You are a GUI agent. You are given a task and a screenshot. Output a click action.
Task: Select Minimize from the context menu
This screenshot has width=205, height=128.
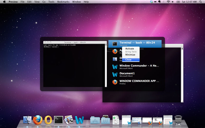[130, 55]
